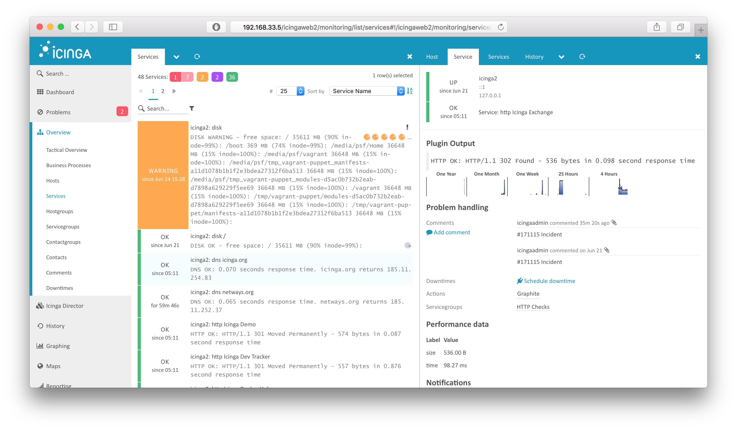
Task: Click the One Year sparkline graph
Action: pos(446,186)
